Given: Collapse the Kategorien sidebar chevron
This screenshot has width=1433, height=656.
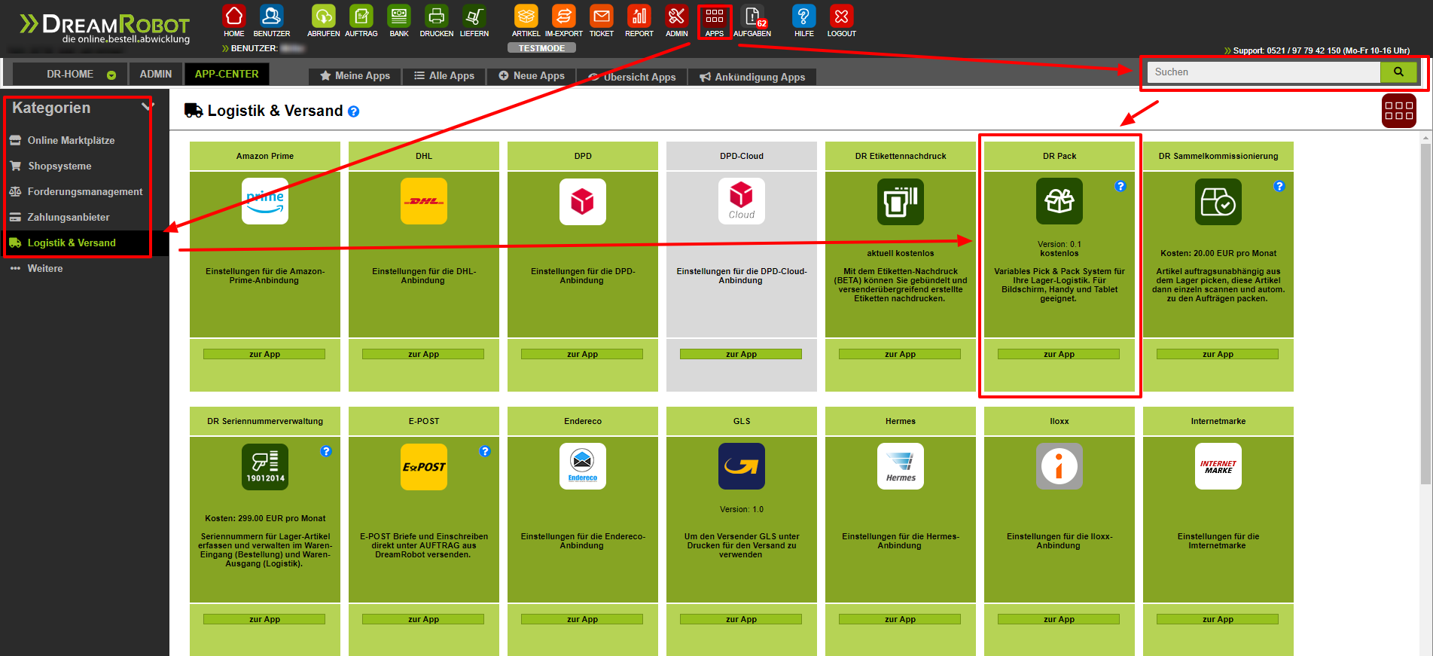Looking at the screenshot, I should 147,107.
